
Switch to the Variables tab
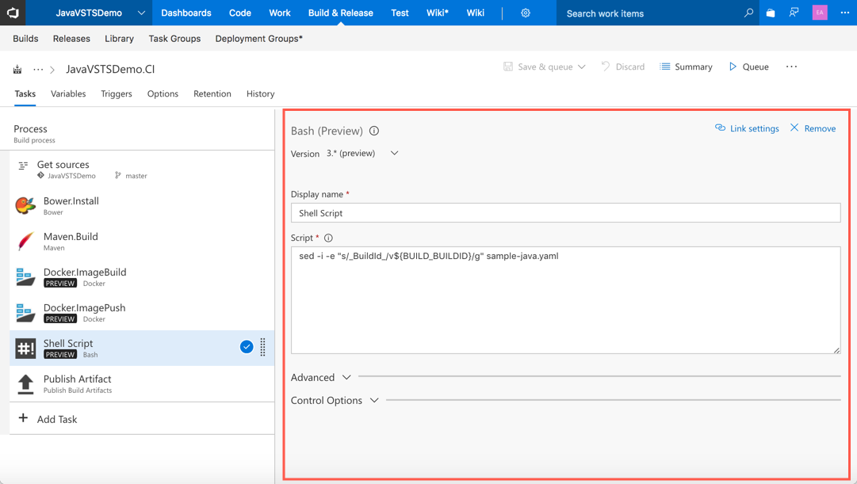coord(68,93)
